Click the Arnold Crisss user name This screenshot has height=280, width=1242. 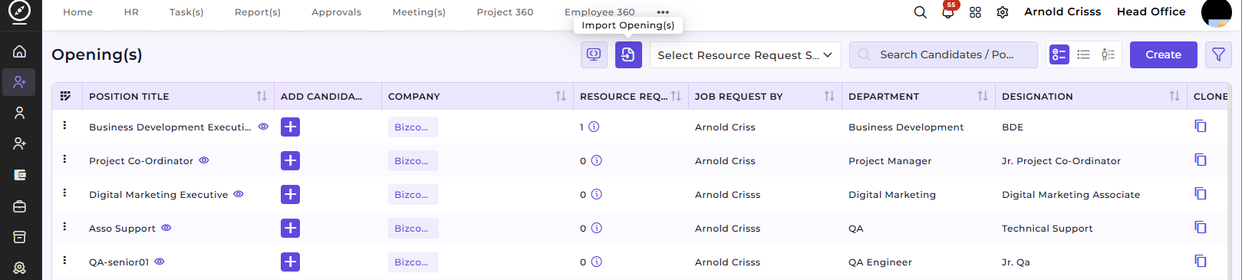[x=1062, y=12]
